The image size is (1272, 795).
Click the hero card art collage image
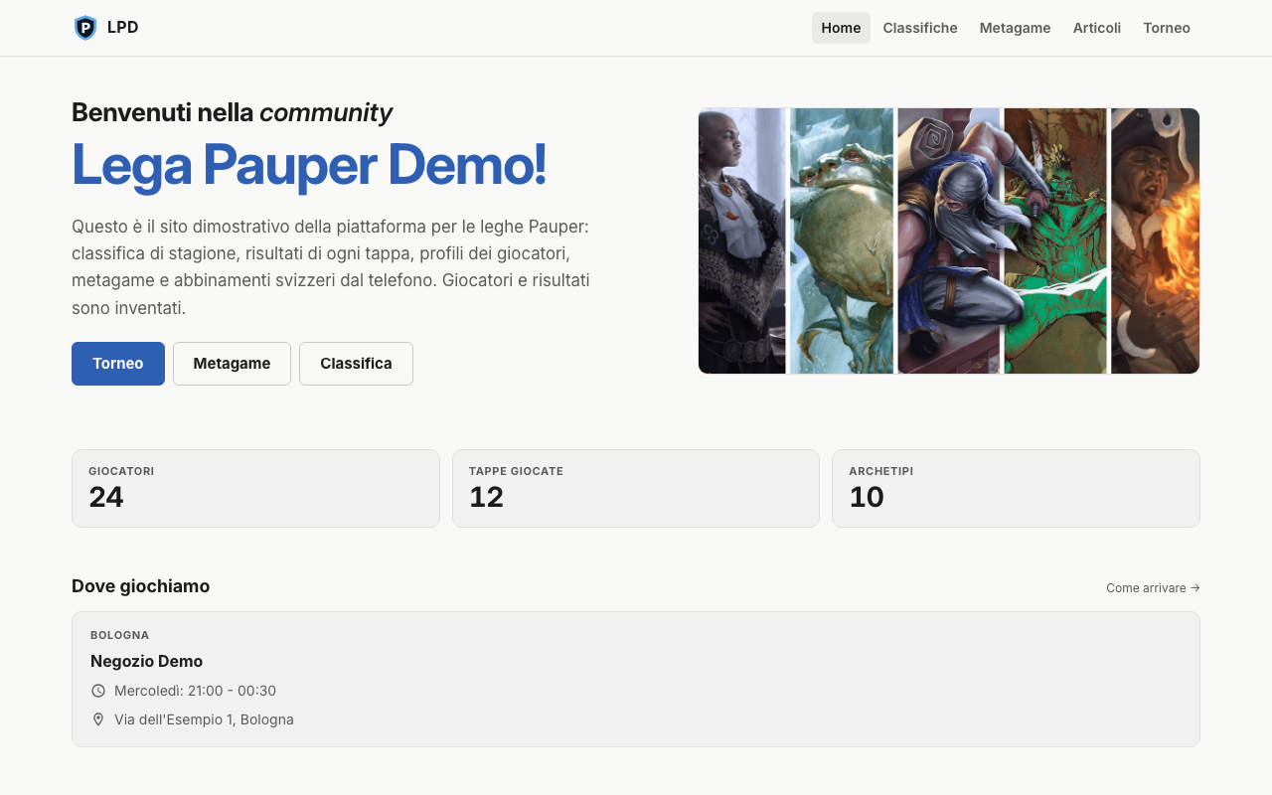pos(949,240)
